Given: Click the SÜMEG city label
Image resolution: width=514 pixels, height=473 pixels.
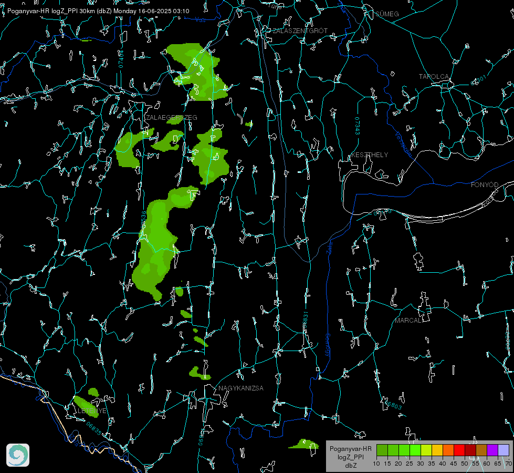Looking at the screenshot, I should tap(387, 14).
